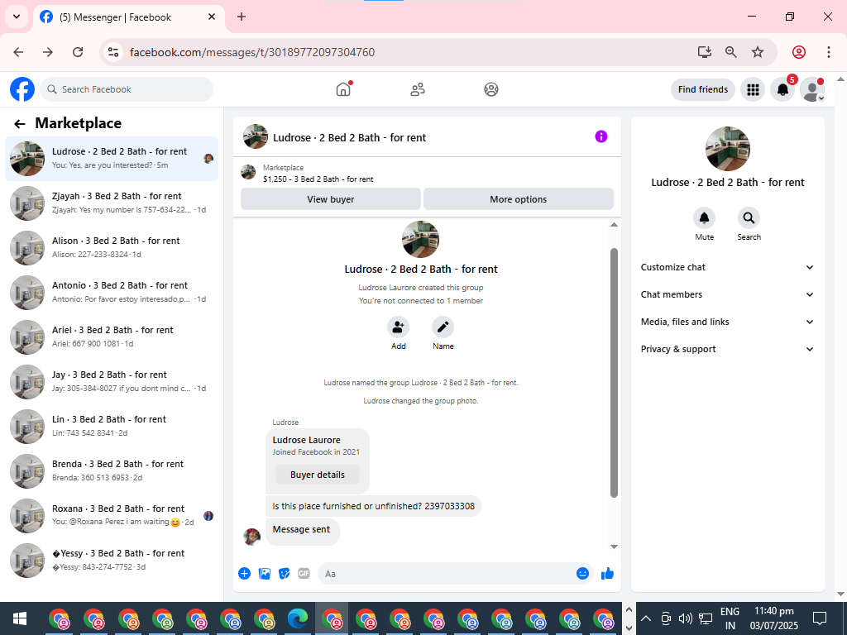
Task: Open Microsoft Edge from the taskbar
Action: coord(298,618)
